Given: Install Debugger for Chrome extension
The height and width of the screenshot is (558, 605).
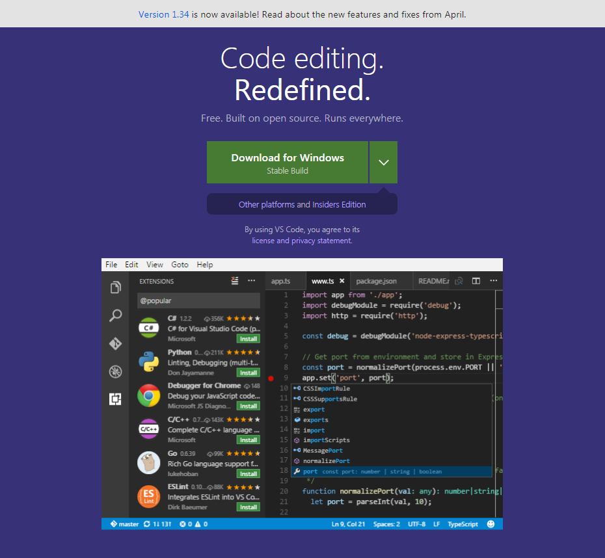Looking at the screenshot, I should [249, 406].
